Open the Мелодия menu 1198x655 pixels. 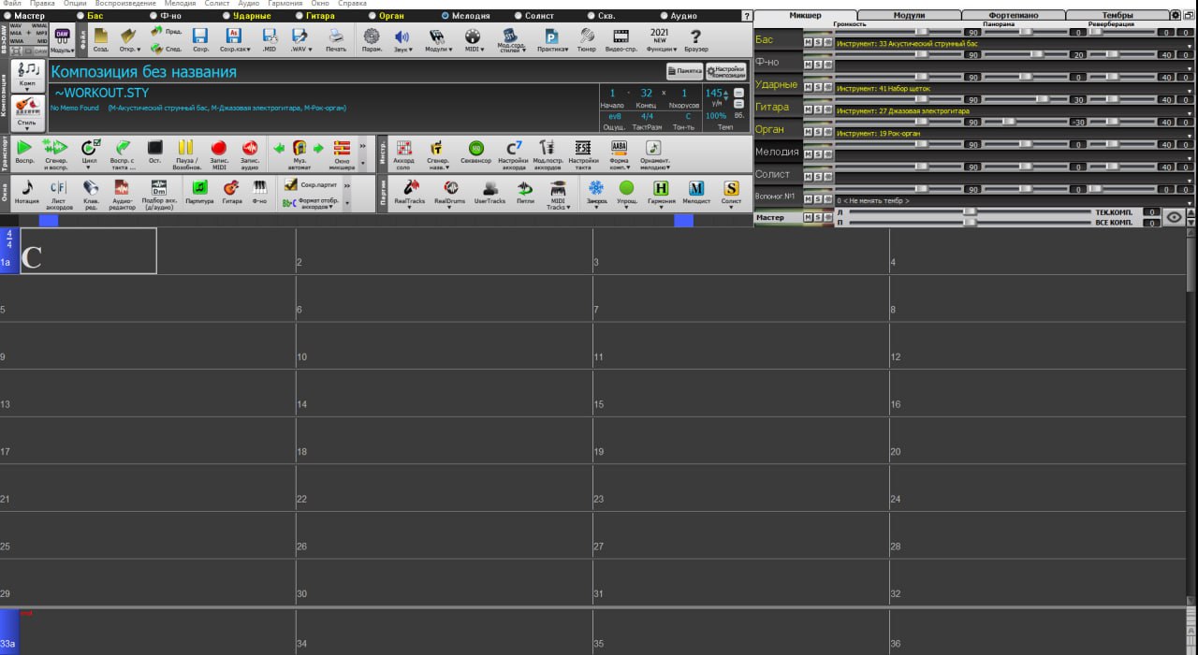tap(181, 4)
